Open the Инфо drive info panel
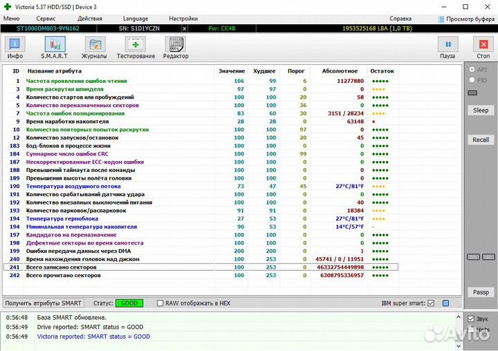The height and width of the screenshot is (351, 498). click(15, 47)
